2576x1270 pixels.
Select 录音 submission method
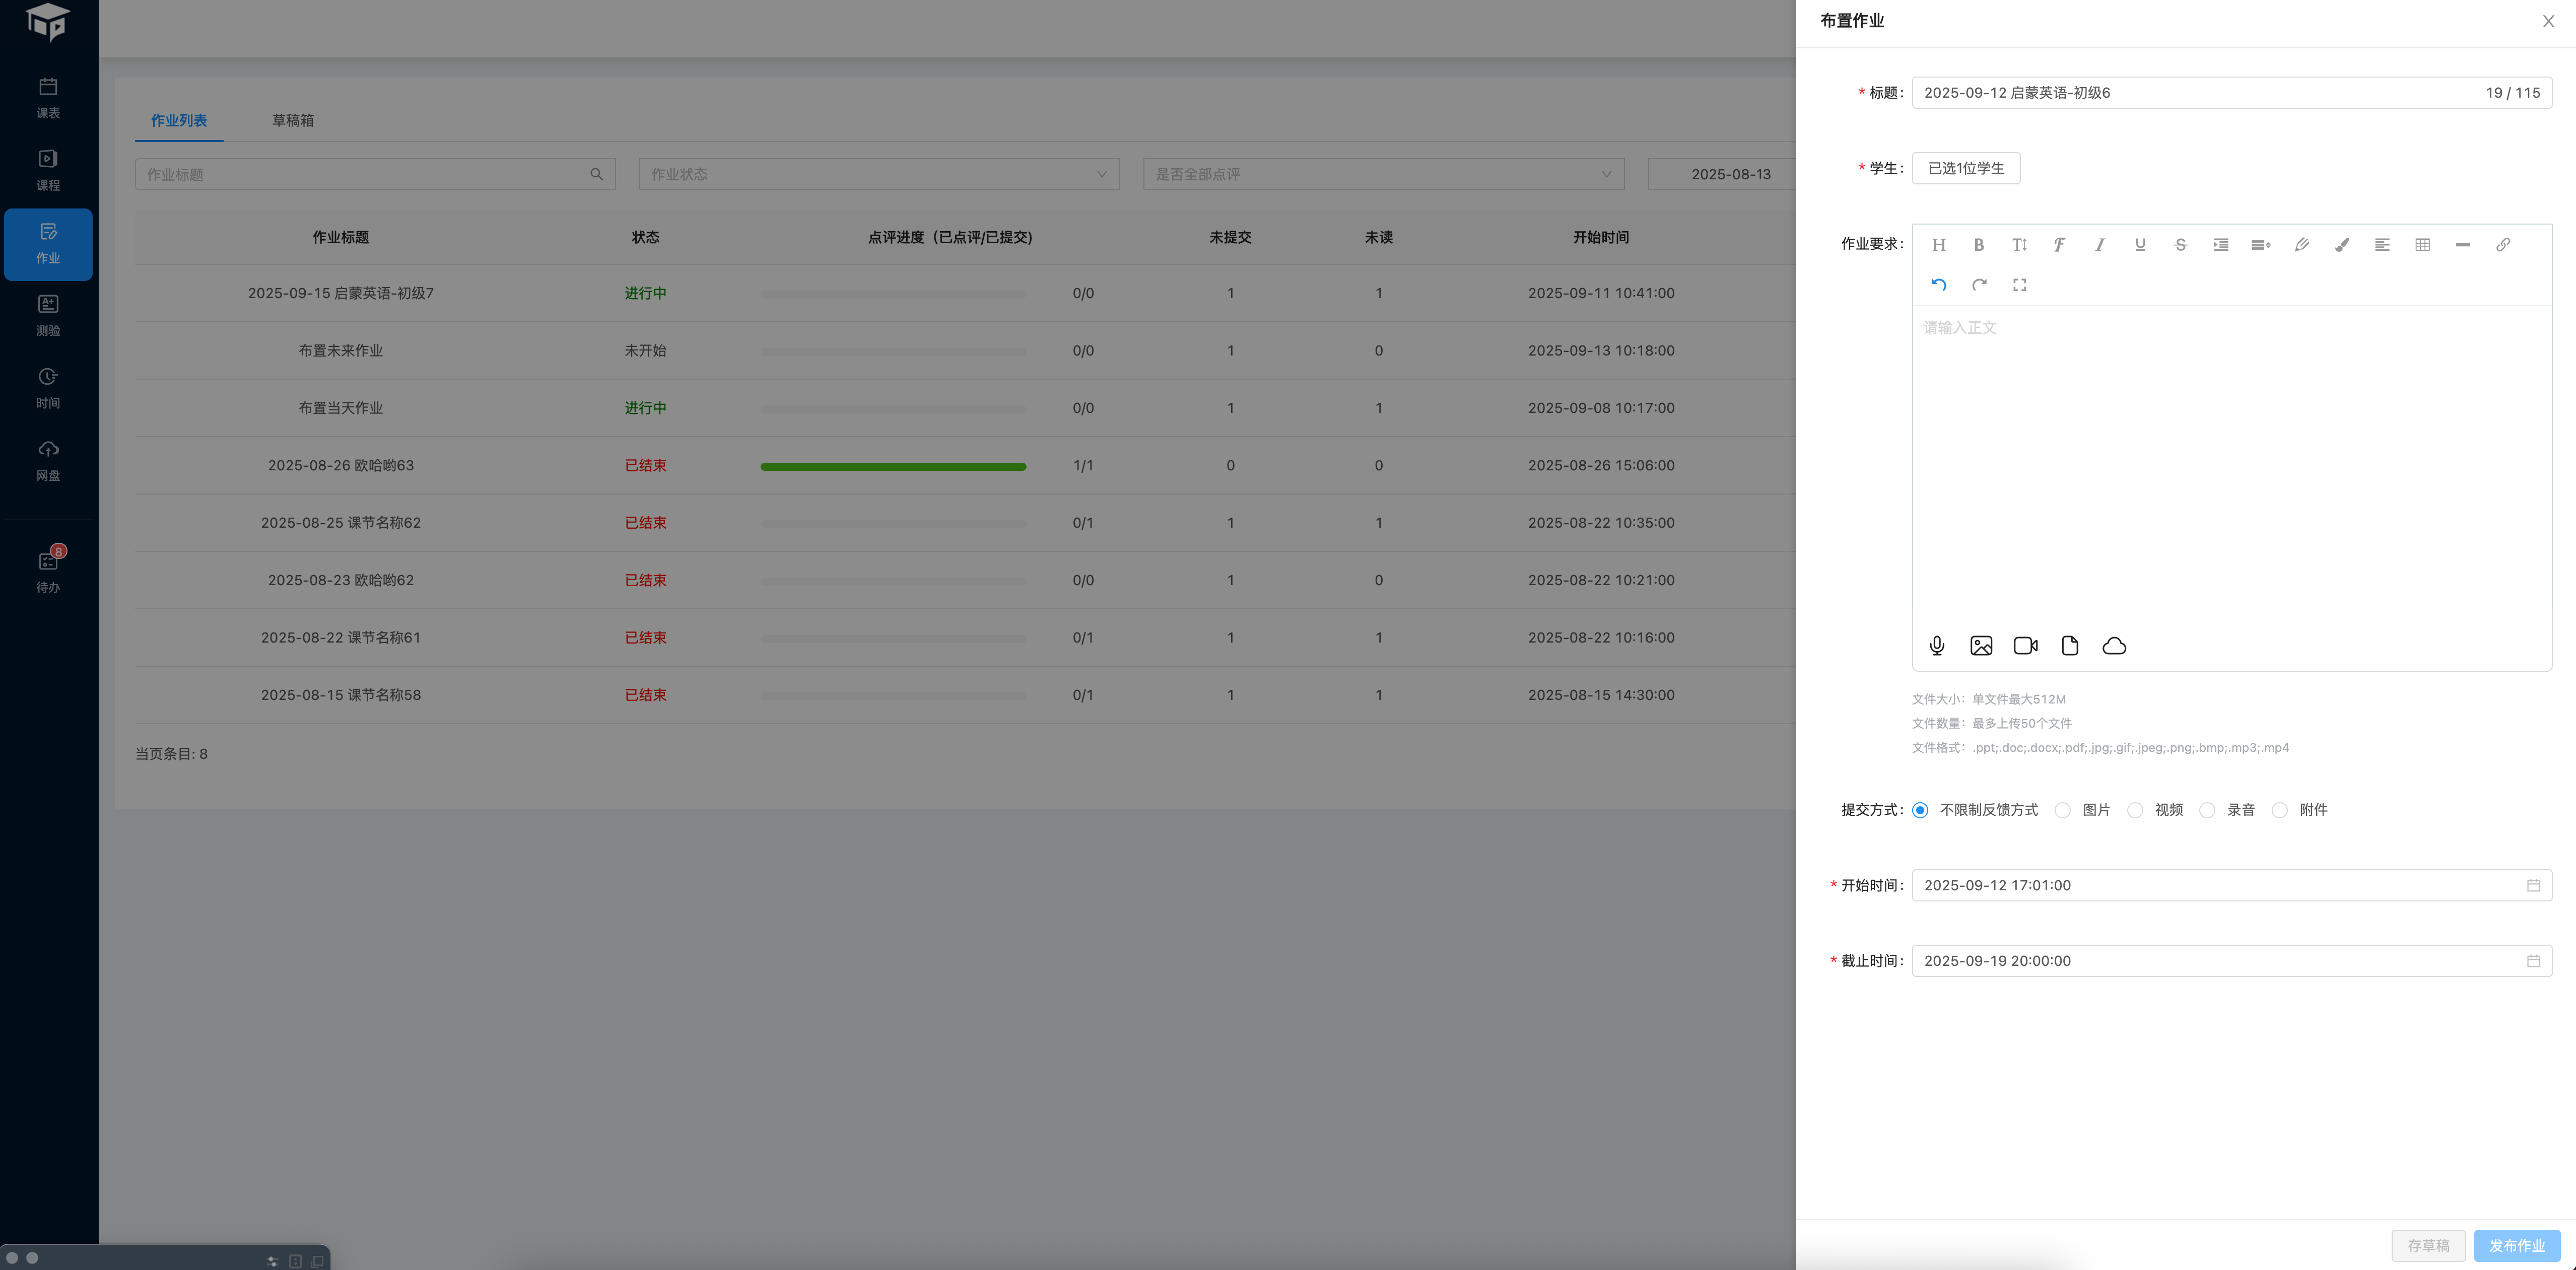(2208, 810)
